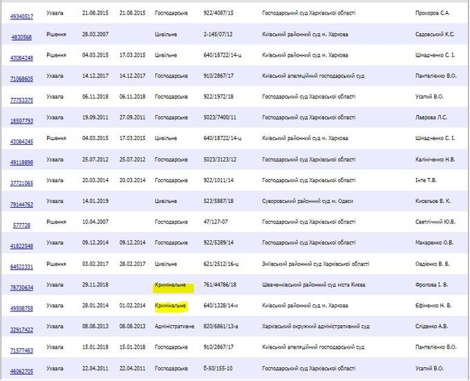Click highlighted Кримінальне in case 761/44786/18 row
This screenshot has width=470, height=381.
point(171,284)
